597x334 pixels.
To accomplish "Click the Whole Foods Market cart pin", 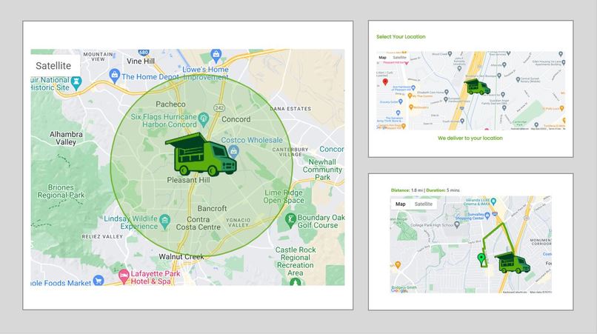I will coord(99,281).
